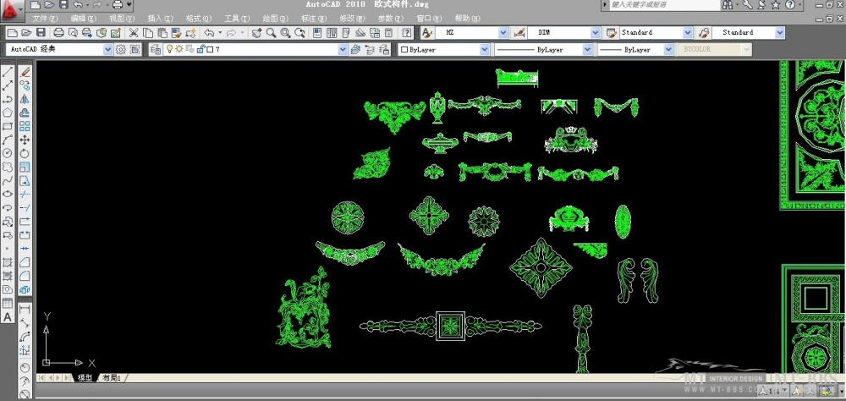Click the Save floppy disk icon

coord(40,33)
